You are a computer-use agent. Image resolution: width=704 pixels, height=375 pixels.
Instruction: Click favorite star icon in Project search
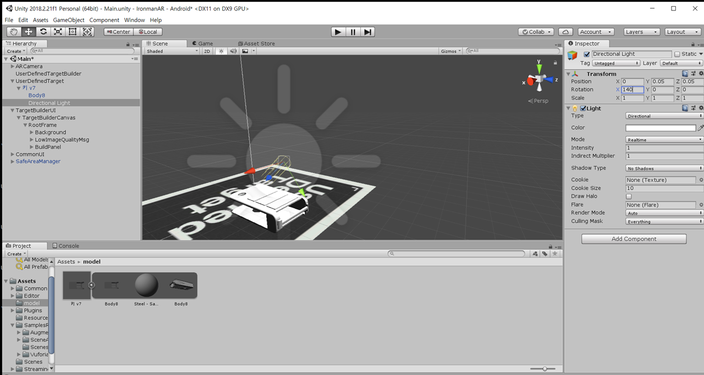pyautogui.click(x=554, y=253)
